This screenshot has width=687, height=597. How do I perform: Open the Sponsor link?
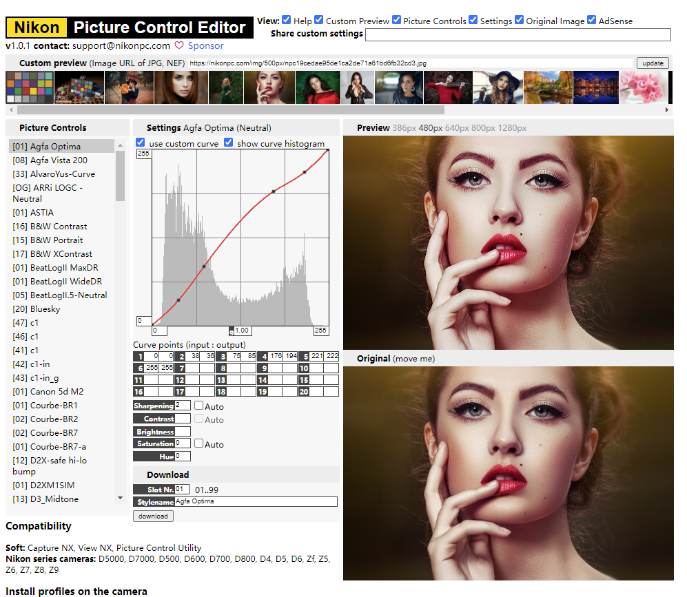coord(205,45)
